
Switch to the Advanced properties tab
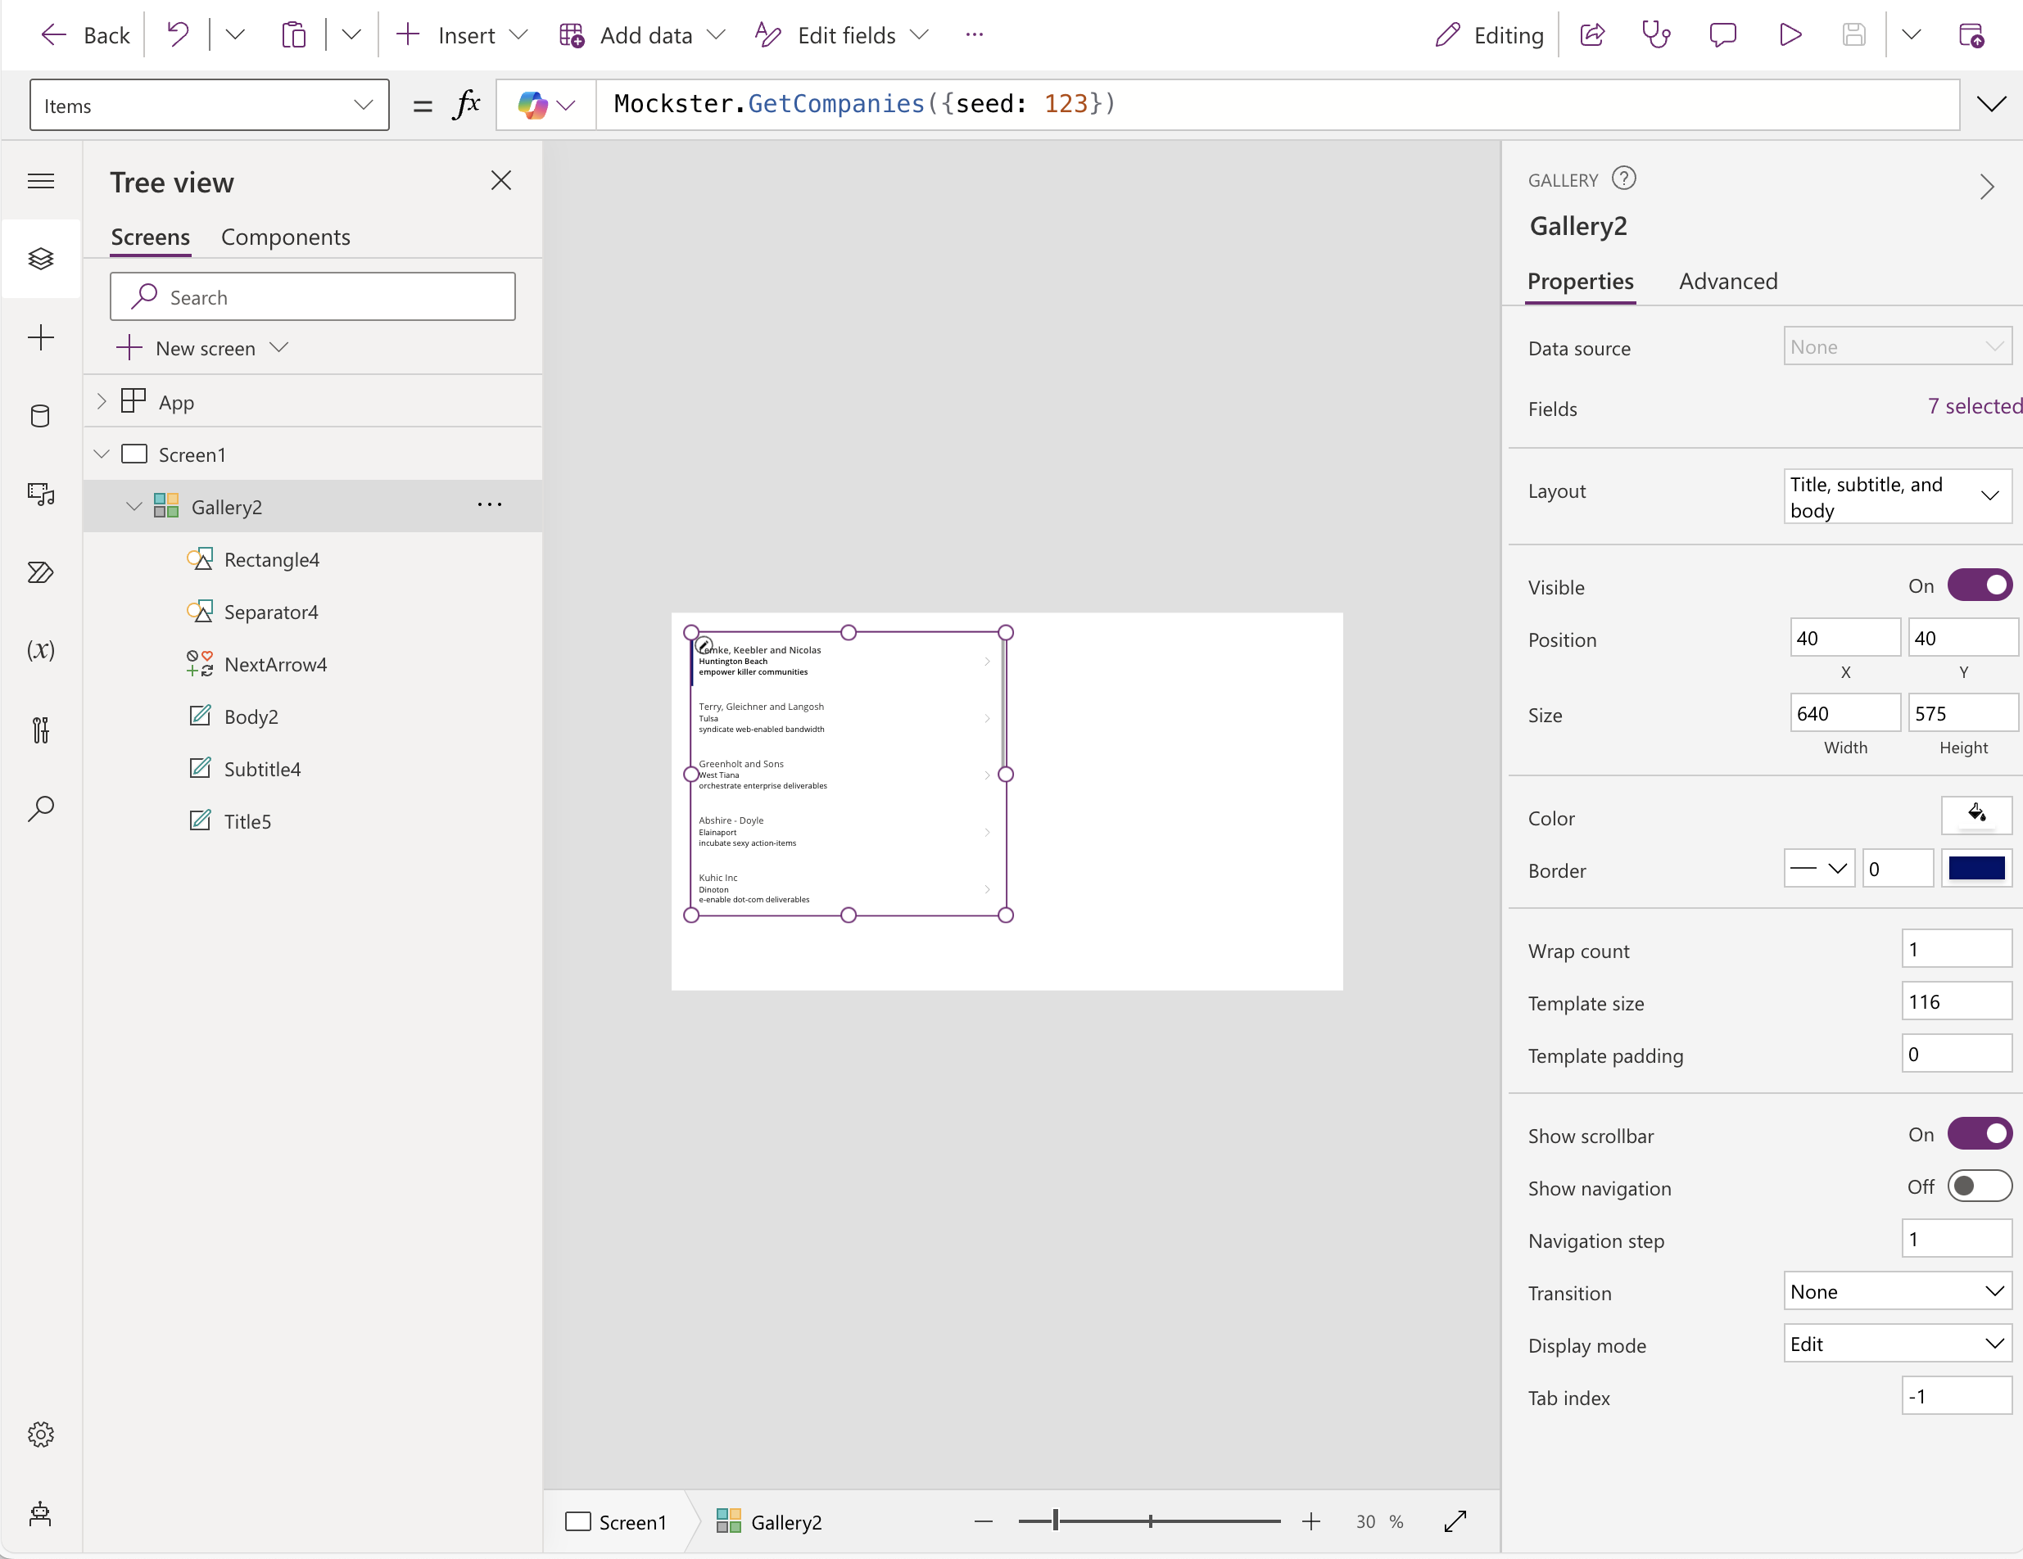point(1728,280)
